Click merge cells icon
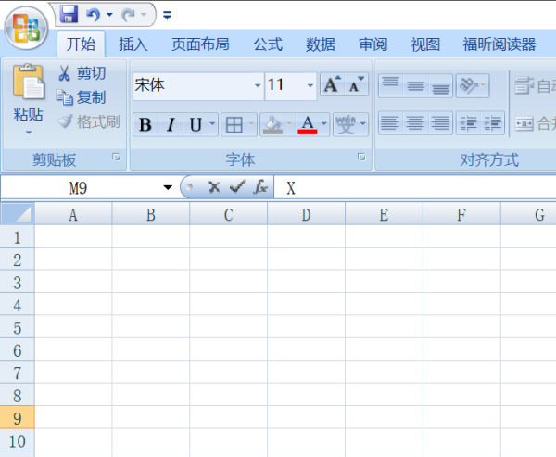Screen dimensions: 556x457 click(524, 123)
